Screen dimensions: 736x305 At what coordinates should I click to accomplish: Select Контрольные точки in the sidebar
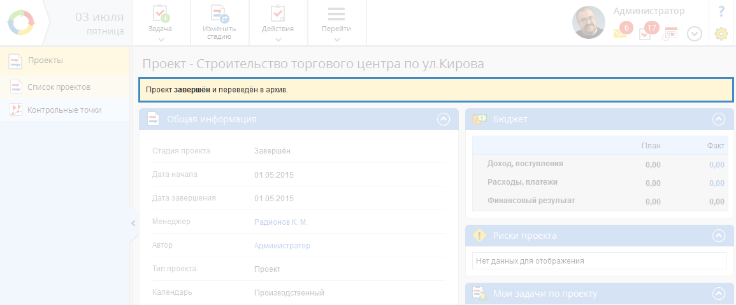point(64,110)
